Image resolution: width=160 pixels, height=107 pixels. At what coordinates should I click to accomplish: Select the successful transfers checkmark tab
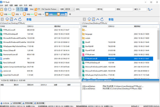pyautogui.click(x=16, y=103)
